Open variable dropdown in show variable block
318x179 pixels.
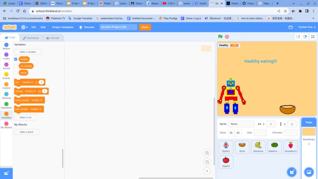tap(37, 100)
